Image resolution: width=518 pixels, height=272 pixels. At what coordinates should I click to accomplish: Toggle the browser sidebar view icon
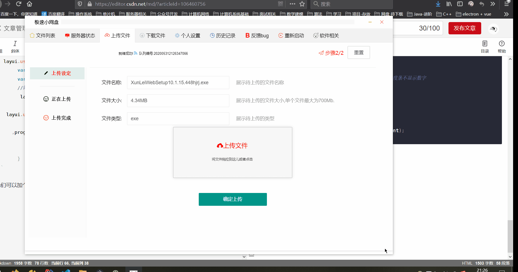(460, 4)
